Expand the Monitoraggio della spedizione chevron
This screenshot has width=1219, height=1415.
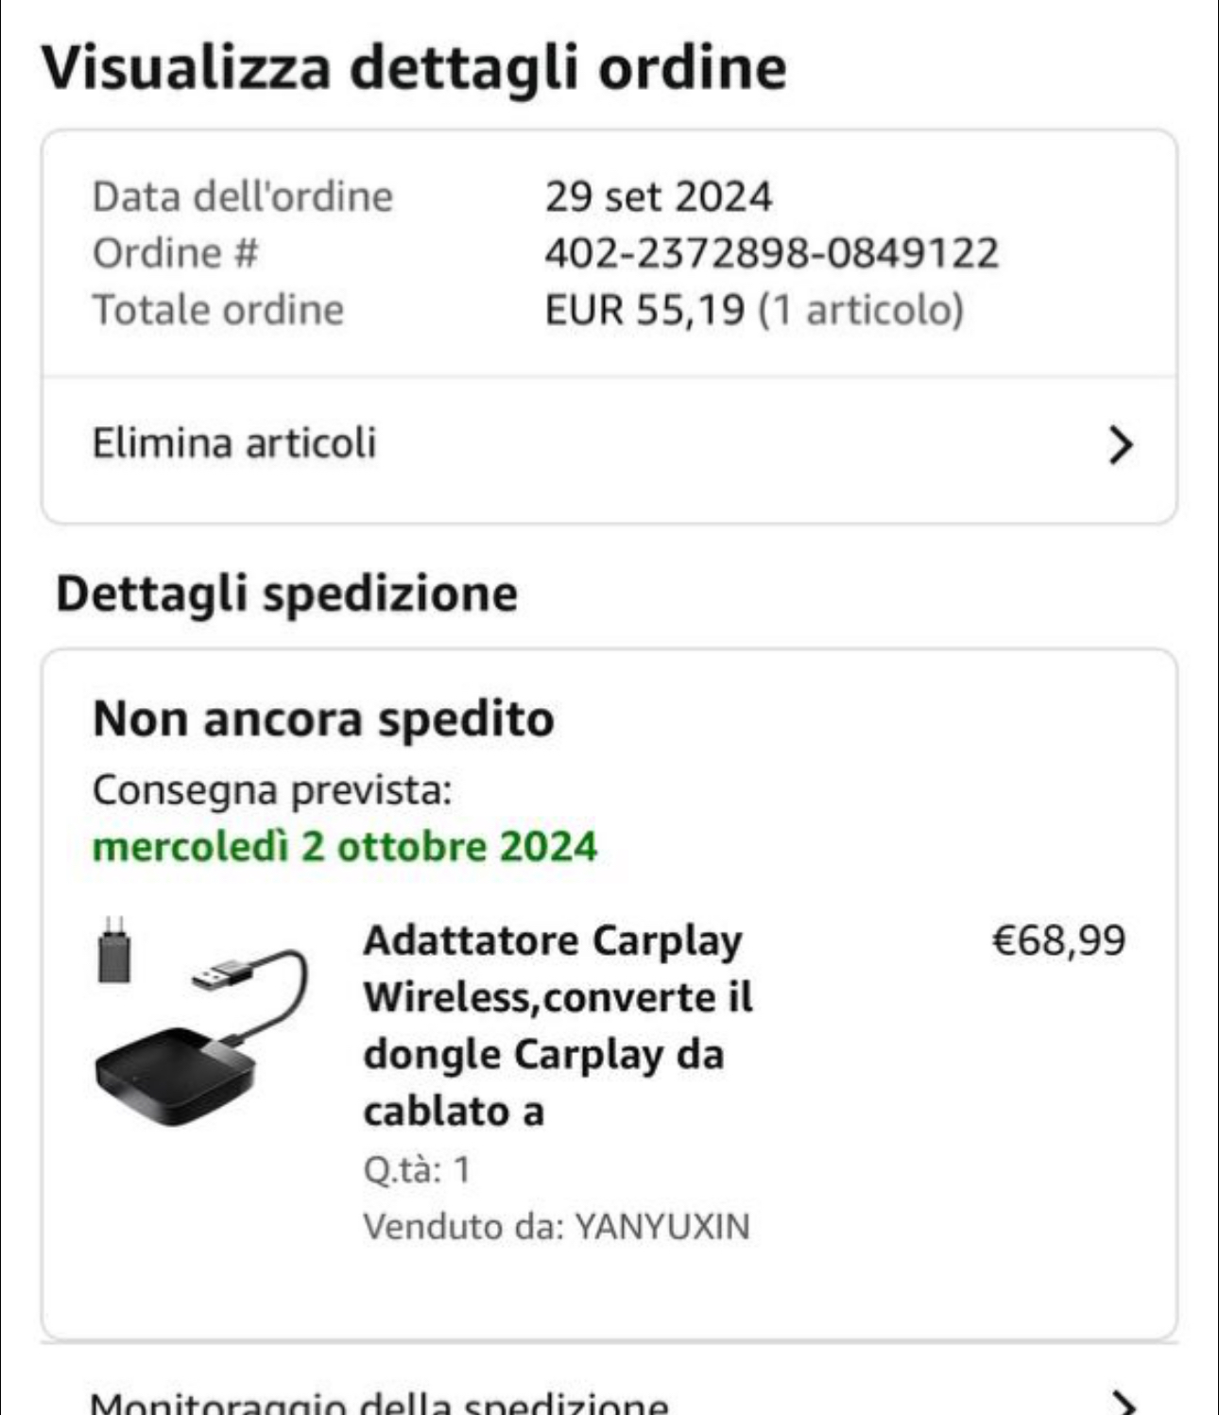pos(1120,1401)
